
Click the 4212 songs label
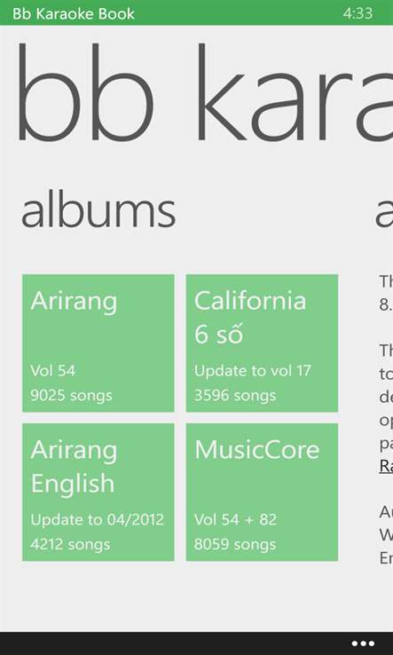pos(70,544)
